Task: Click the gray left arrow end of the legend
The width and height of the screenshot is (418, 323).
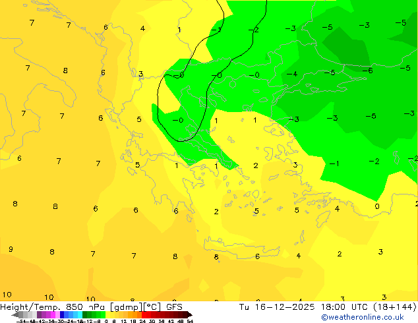Action: coord(15,314)
